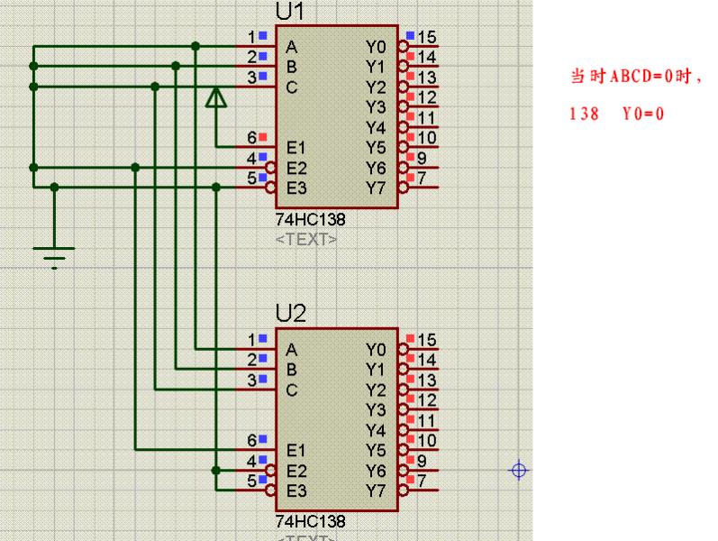This screenshot has height=541, width=718.
Task: Select the U2 74HC138 chip body
Action: click(x=336, y=419)
